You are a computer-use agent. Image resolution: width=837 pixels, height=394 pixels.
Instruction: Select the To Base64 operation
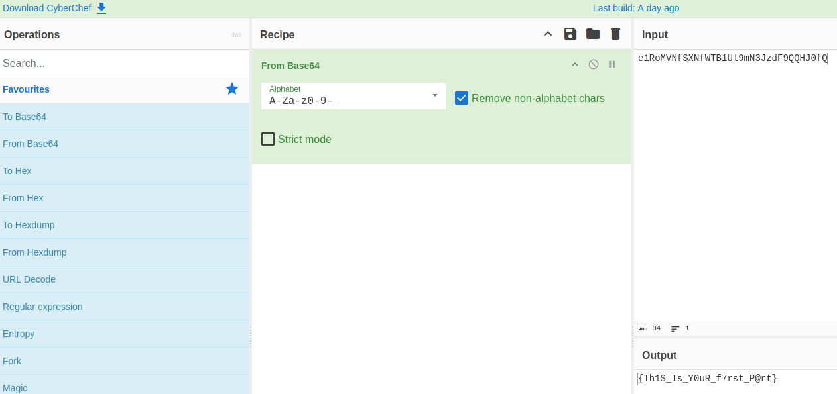tap(125, 117)
